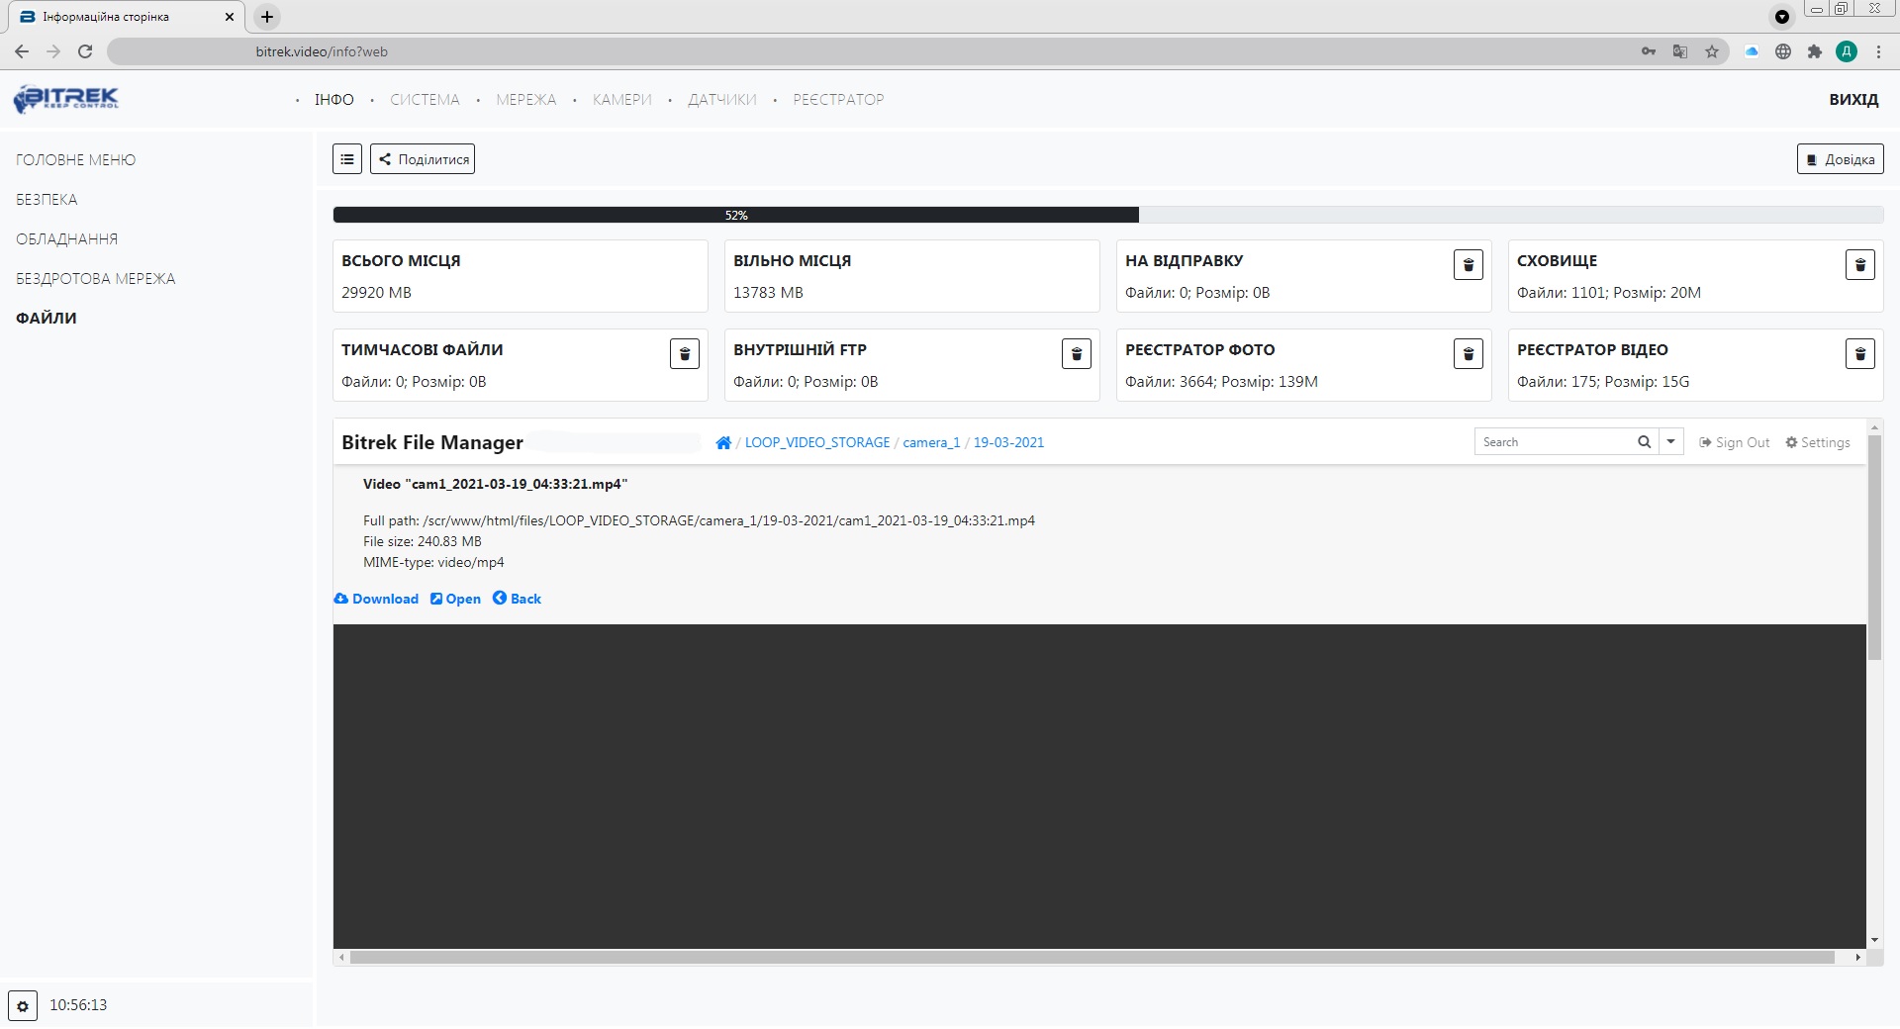Viewport: 1900px width, 1029px height.
Task: Open the camera_1 breadcrumb folder
Action: [931, 443]
